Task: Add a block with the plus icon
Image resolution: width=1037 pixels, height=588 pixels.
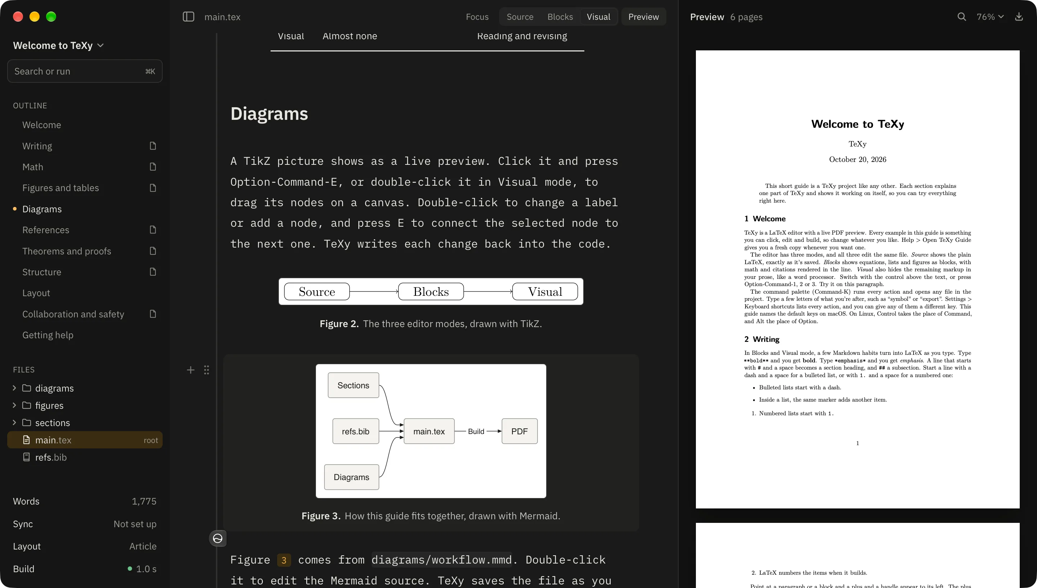Action: pos(191,370)
